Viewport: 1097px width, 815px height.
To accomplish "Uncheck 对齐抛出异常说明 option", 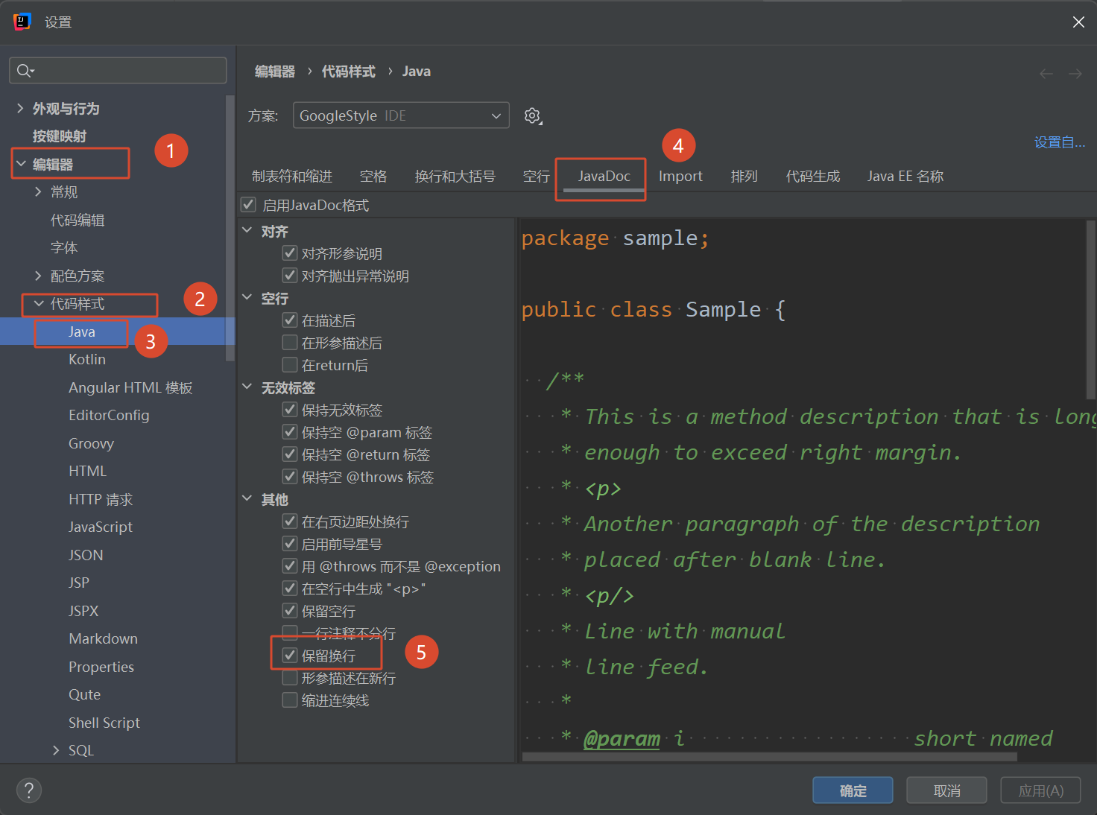I will pos(290,276).
